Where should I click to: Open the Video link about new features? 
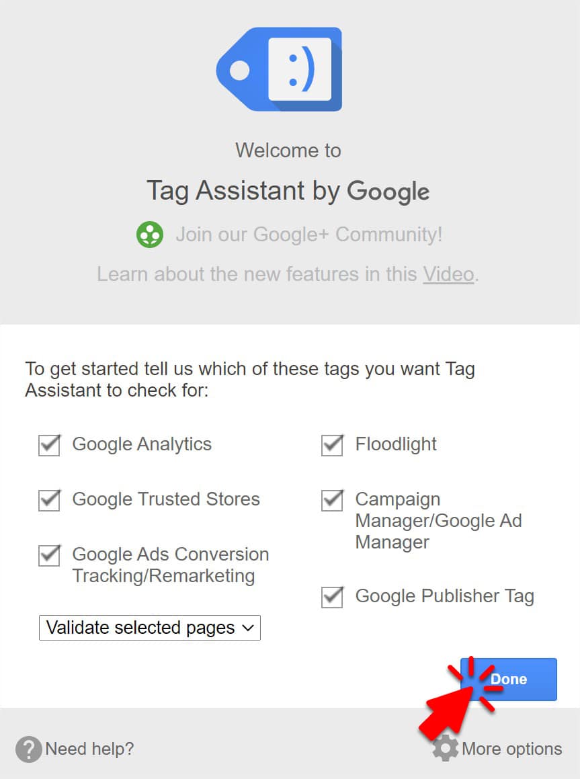[x=448, y=274]
